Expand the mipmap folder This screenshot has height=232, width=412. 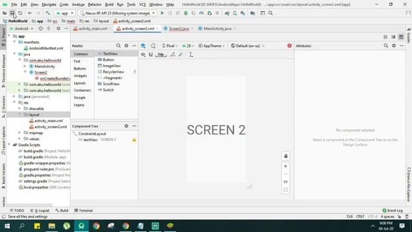(x=20, y=133)
